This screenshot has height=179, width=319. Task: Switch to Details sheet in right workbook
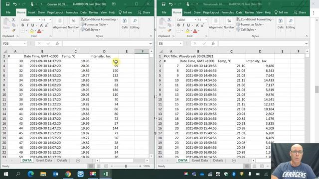(218, 160)
